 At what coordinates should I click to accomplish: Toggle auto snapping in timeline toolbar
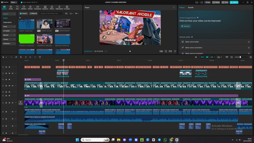[x=207, y=57]
